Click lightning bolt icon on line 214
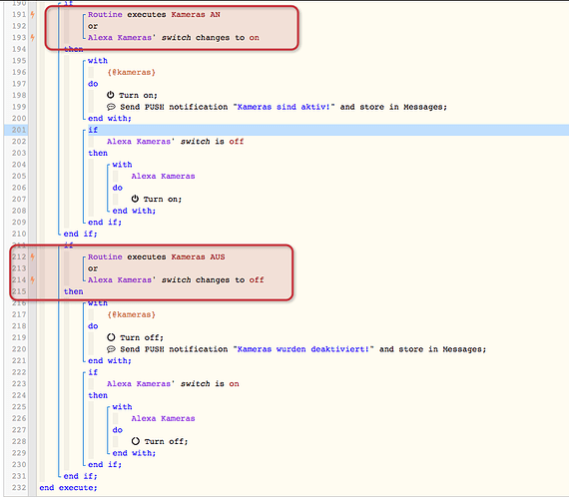Viewport: 569px width, 499px height. click(x=32, y=279)
